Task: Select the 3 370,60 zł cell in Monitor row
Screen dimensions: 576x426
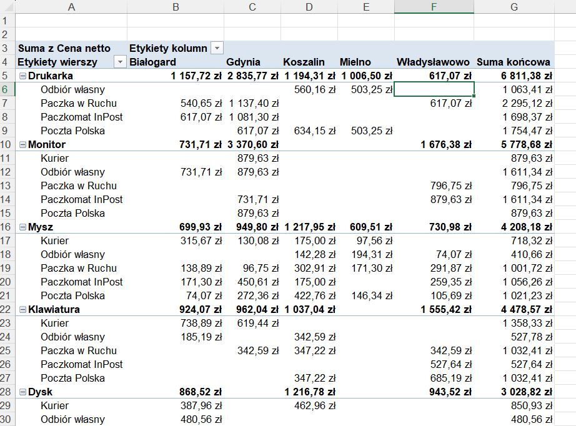Action: pyautogui.click(x=252, y=145)
